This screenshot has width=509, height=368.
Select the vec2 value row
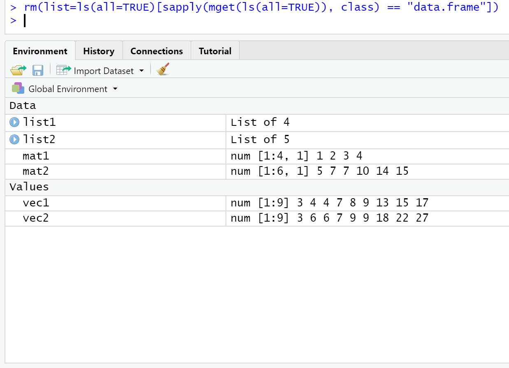(257, 218)
